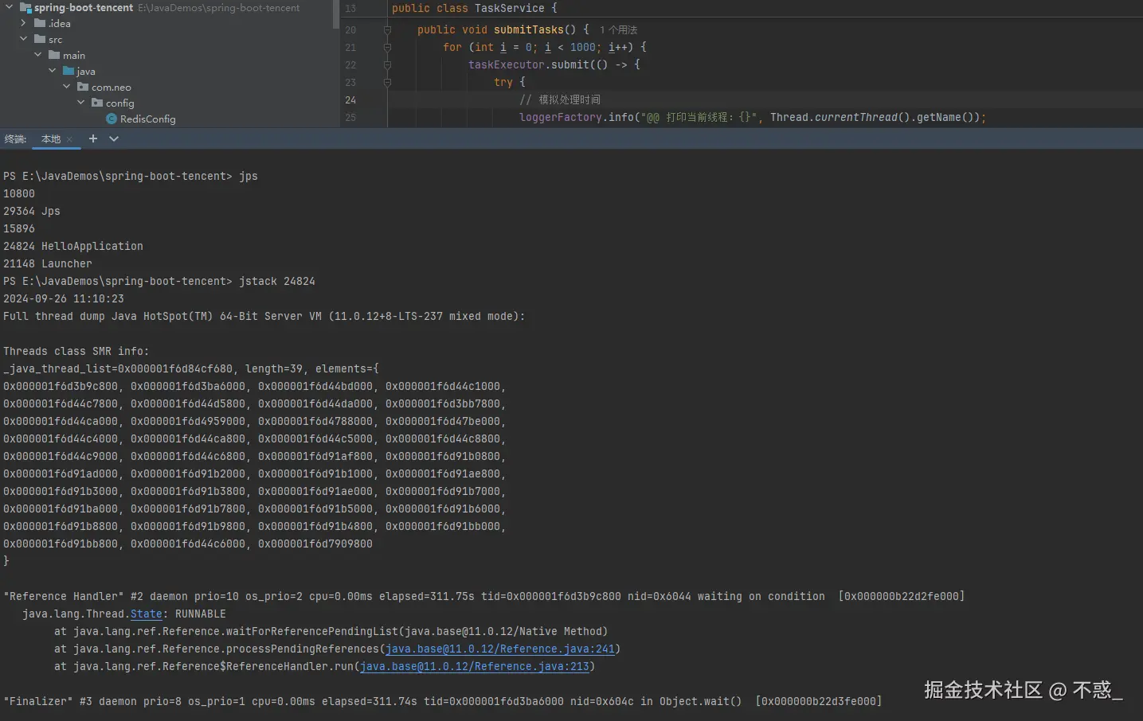Click the .idea folder icon
The height and width of the screenshot is (721, 1143).
point(40,23)
